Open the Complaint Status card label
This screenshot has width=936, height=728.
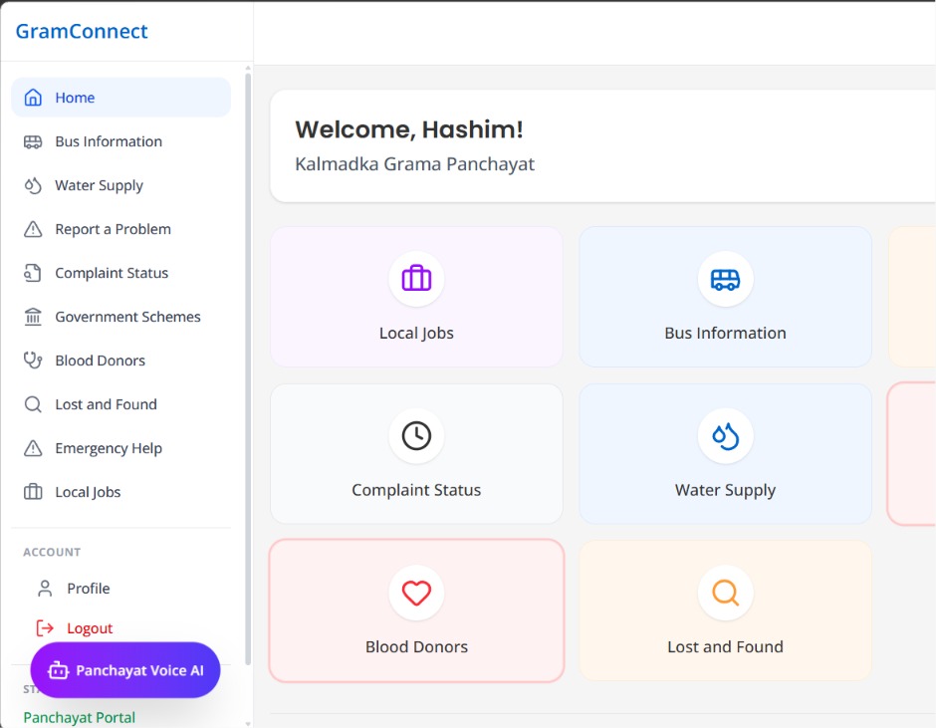pyautogui.click(x=416, y=490)
